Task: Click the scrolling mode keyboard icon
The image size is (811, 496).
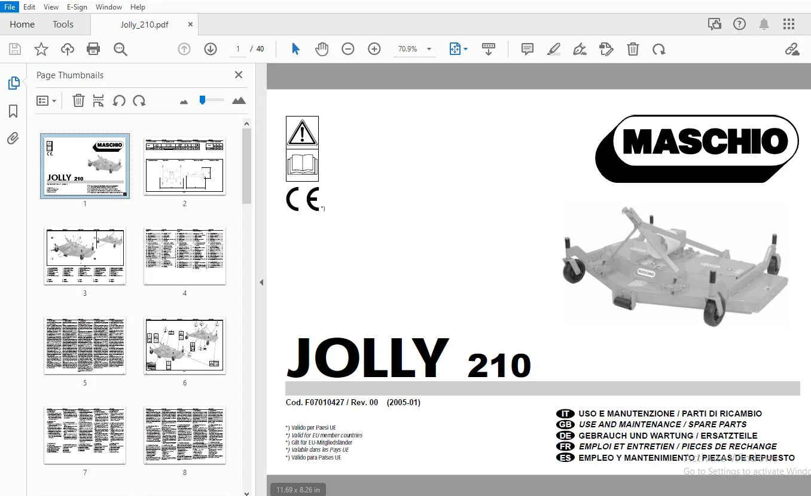Action: [x=489, y=49]
